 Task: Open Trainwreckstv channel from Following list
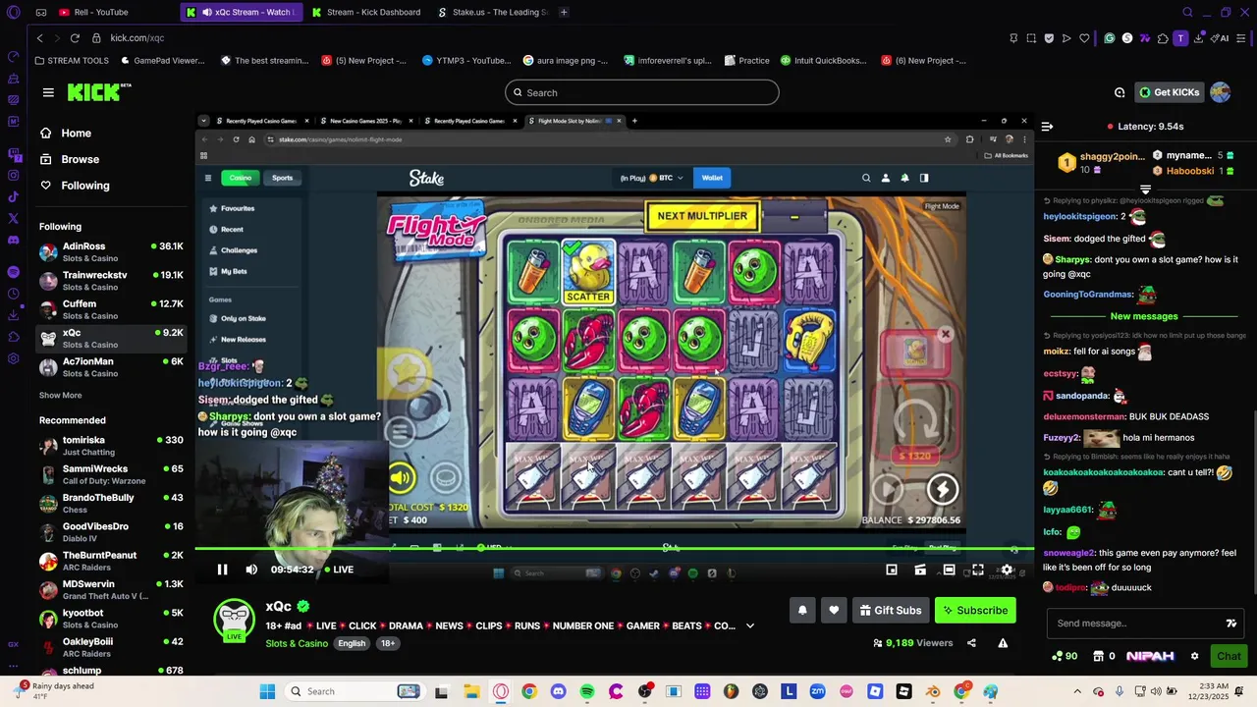pyautogui.click(x=111, y=281)
